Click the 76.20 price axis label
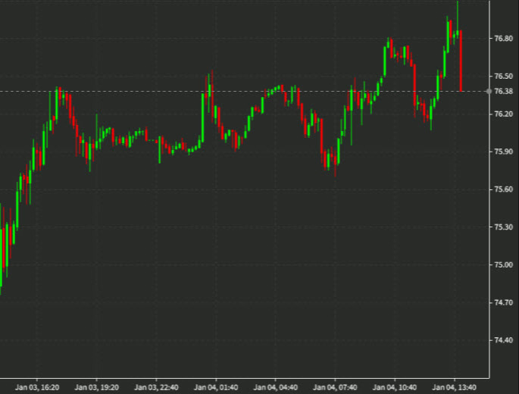519x394 pixels. pyautogui.click(x=504, y=114)
